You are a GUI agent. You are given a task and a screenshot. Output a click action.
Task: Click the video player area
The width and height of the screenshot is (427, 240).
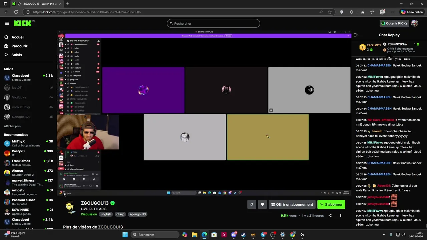point(204,113)
